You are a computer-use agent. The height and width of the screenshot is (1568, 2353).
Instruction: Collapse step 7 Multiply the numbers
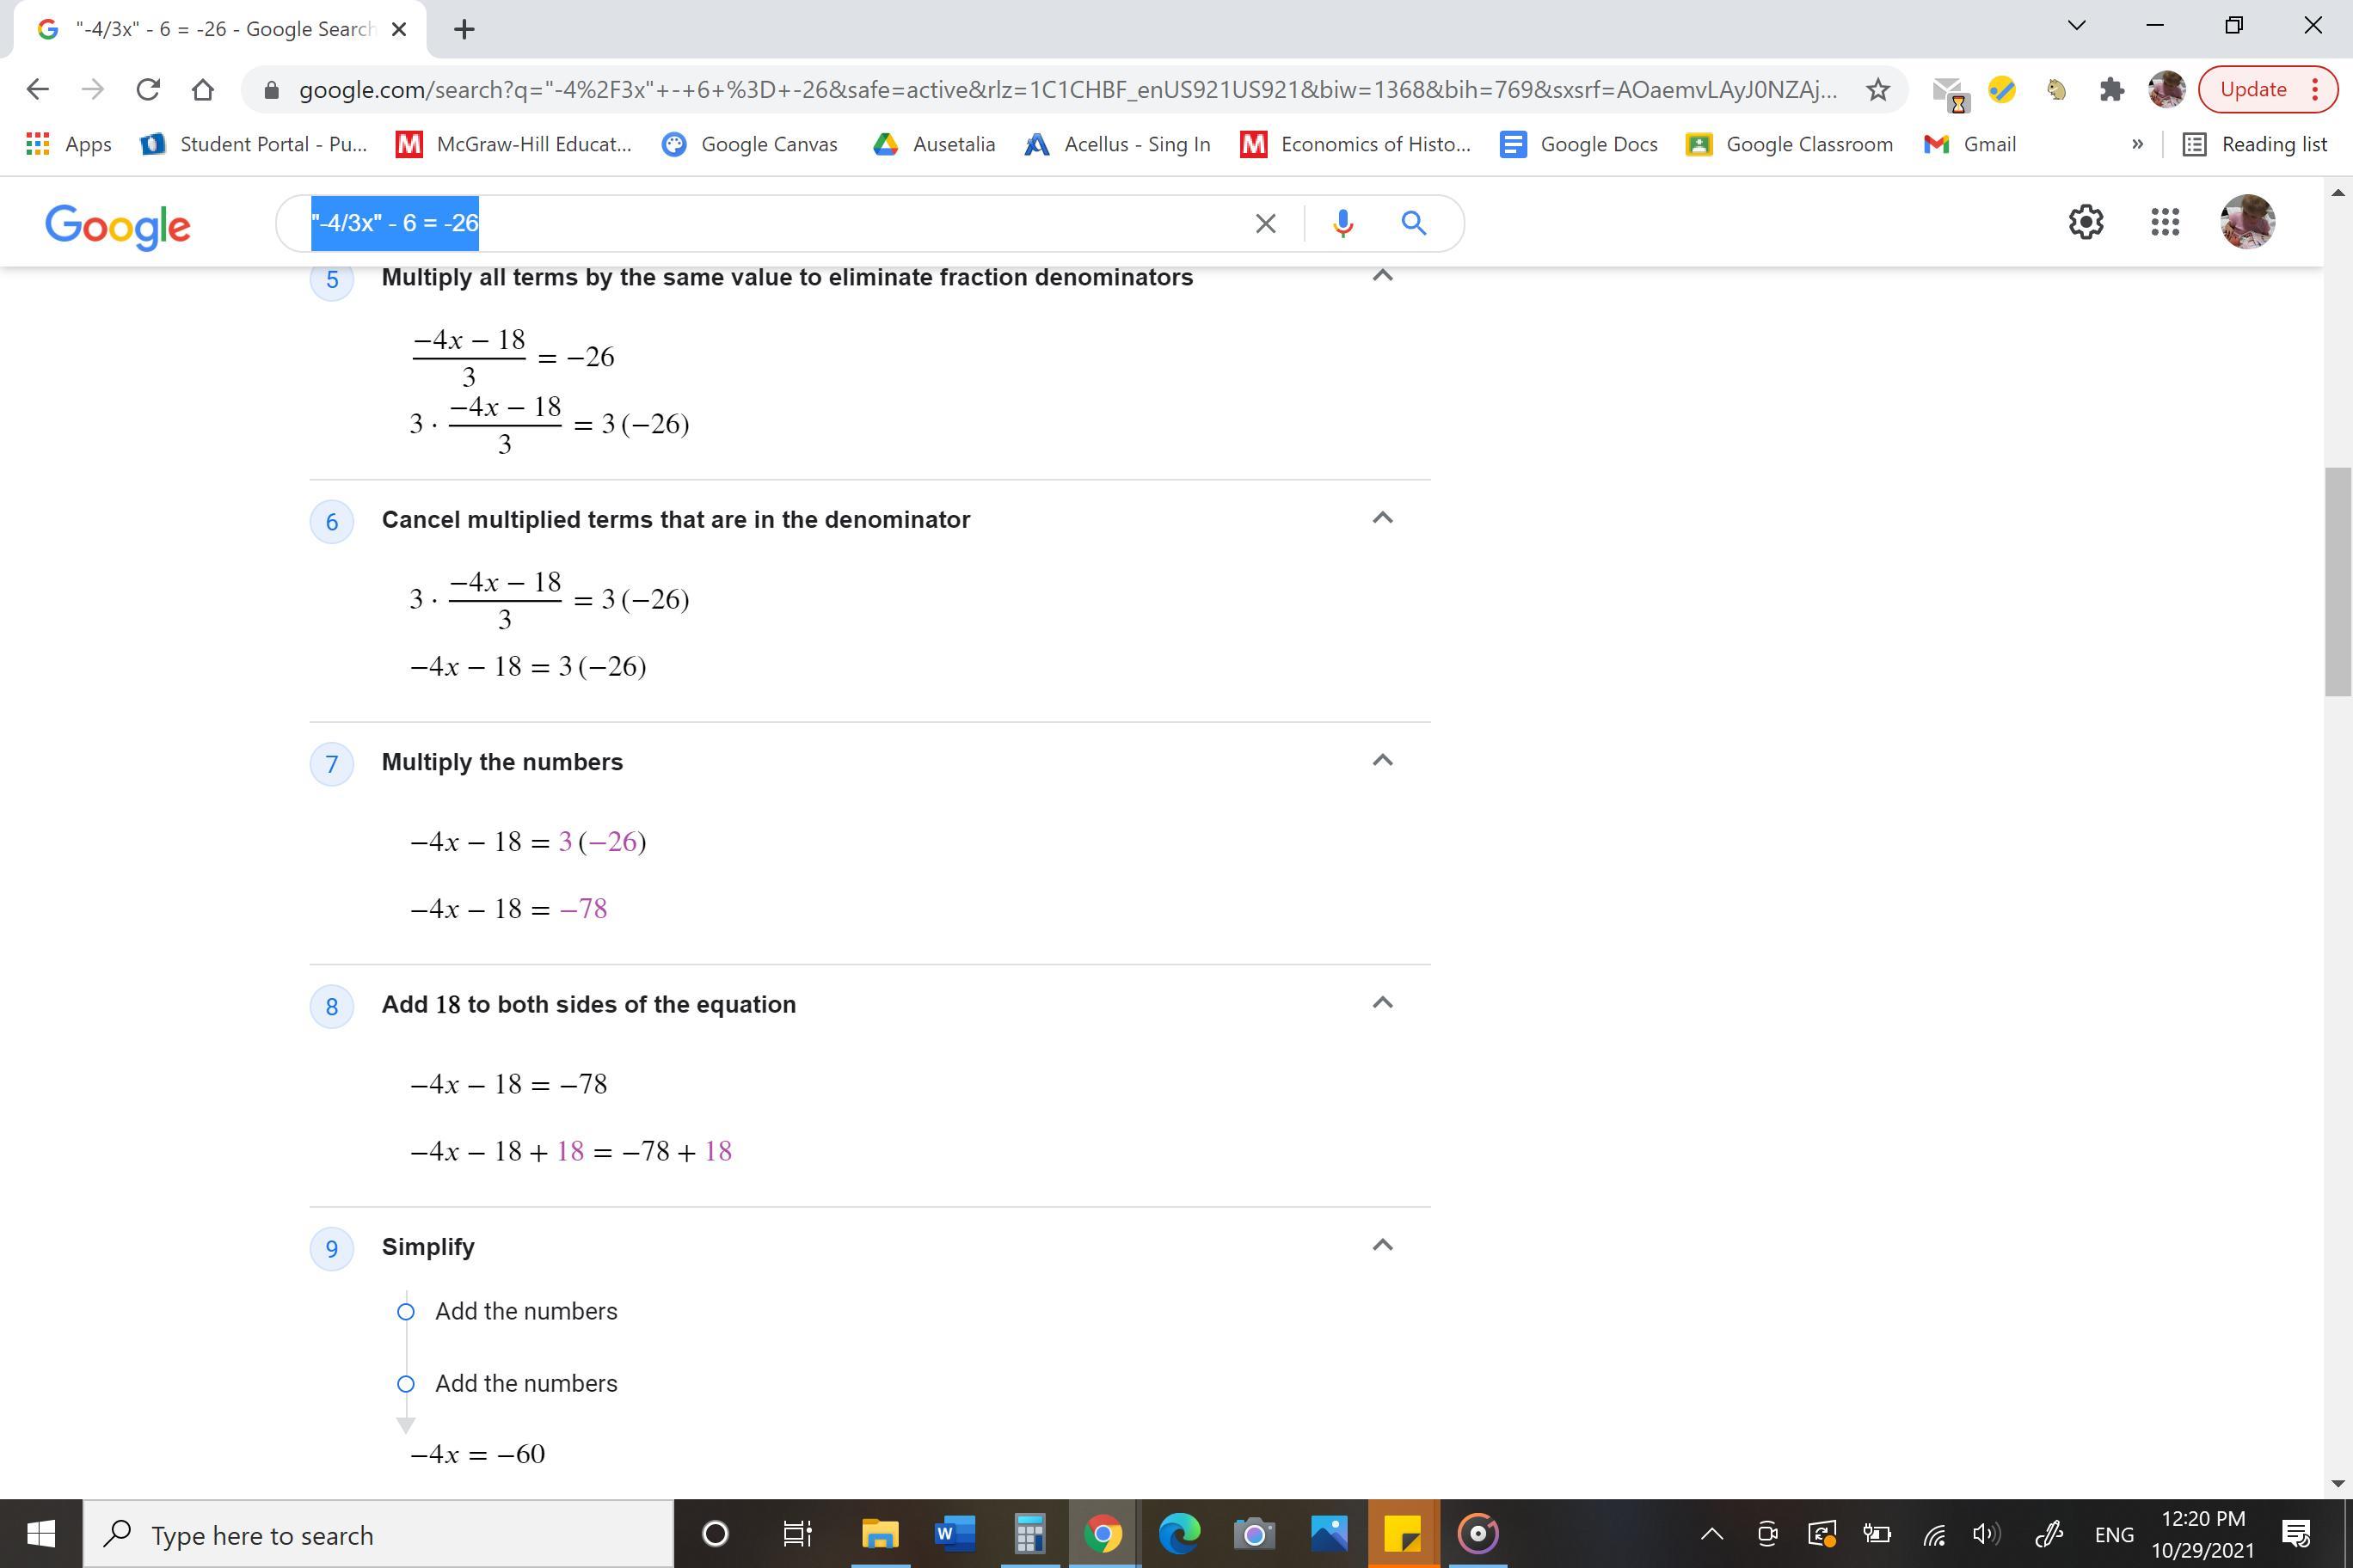[1381, 760]
